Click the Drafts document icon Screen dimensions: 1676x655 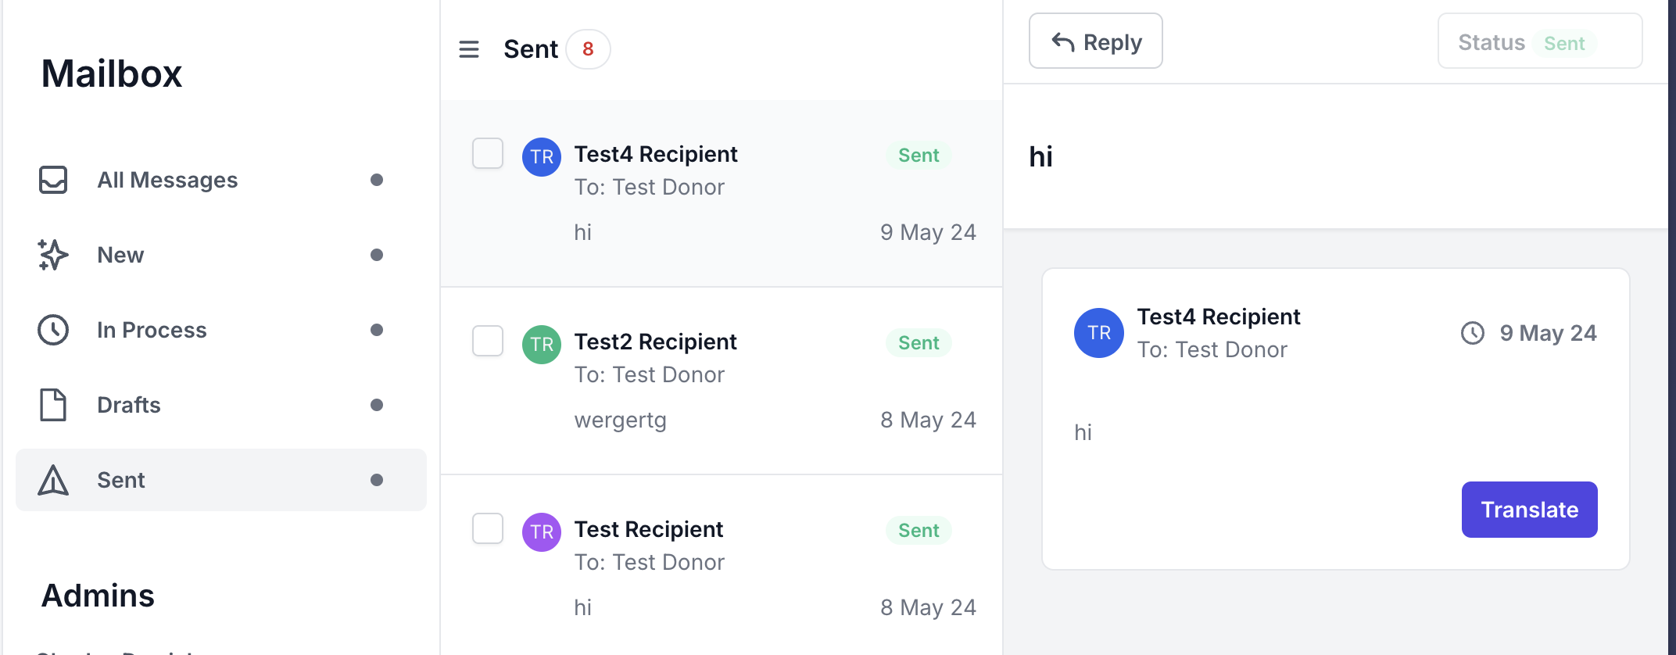click(53, 405)
